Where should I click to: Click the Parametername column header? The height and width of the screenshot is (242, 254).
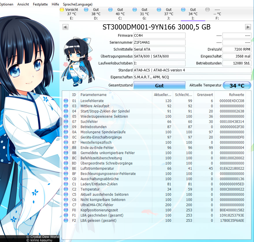tap(115, 95)
